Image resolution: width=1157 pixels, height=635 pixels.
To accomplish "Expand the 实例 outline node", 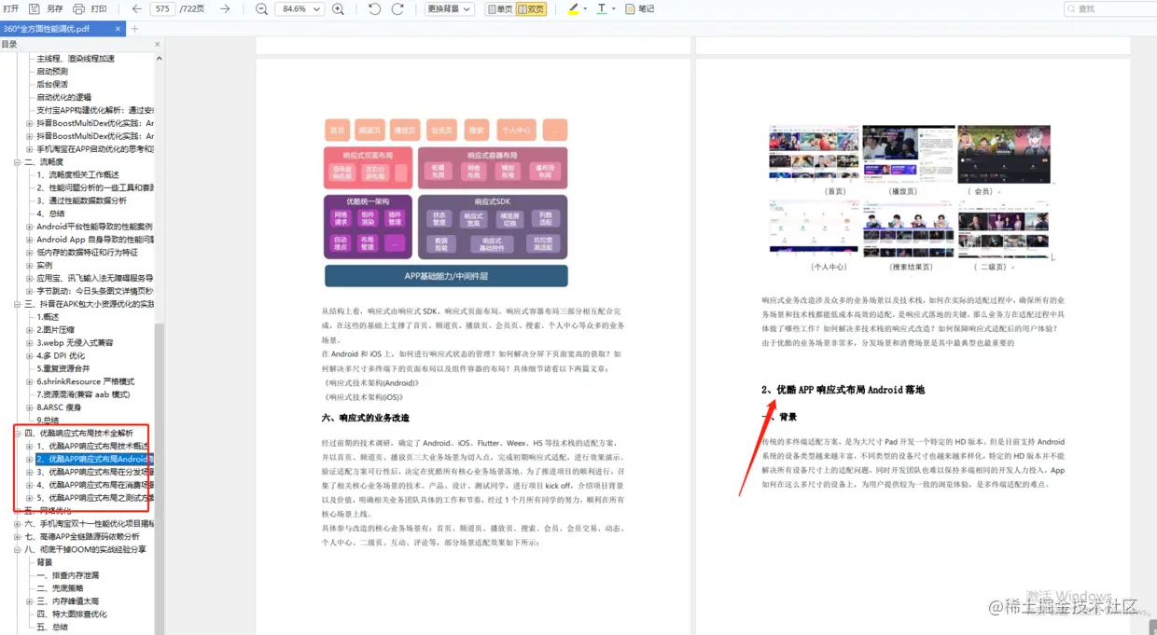I will click(x=29, y=266).
